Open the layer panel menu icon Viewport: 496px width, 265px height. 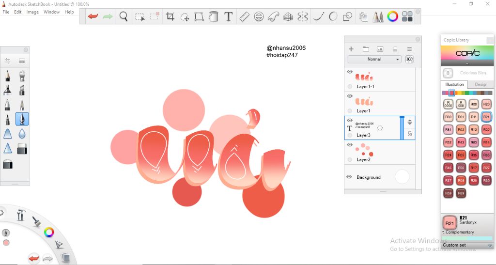[409, 49]
